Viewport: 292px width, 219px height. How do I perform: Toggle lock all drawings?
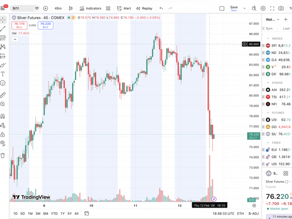[3, 134]
